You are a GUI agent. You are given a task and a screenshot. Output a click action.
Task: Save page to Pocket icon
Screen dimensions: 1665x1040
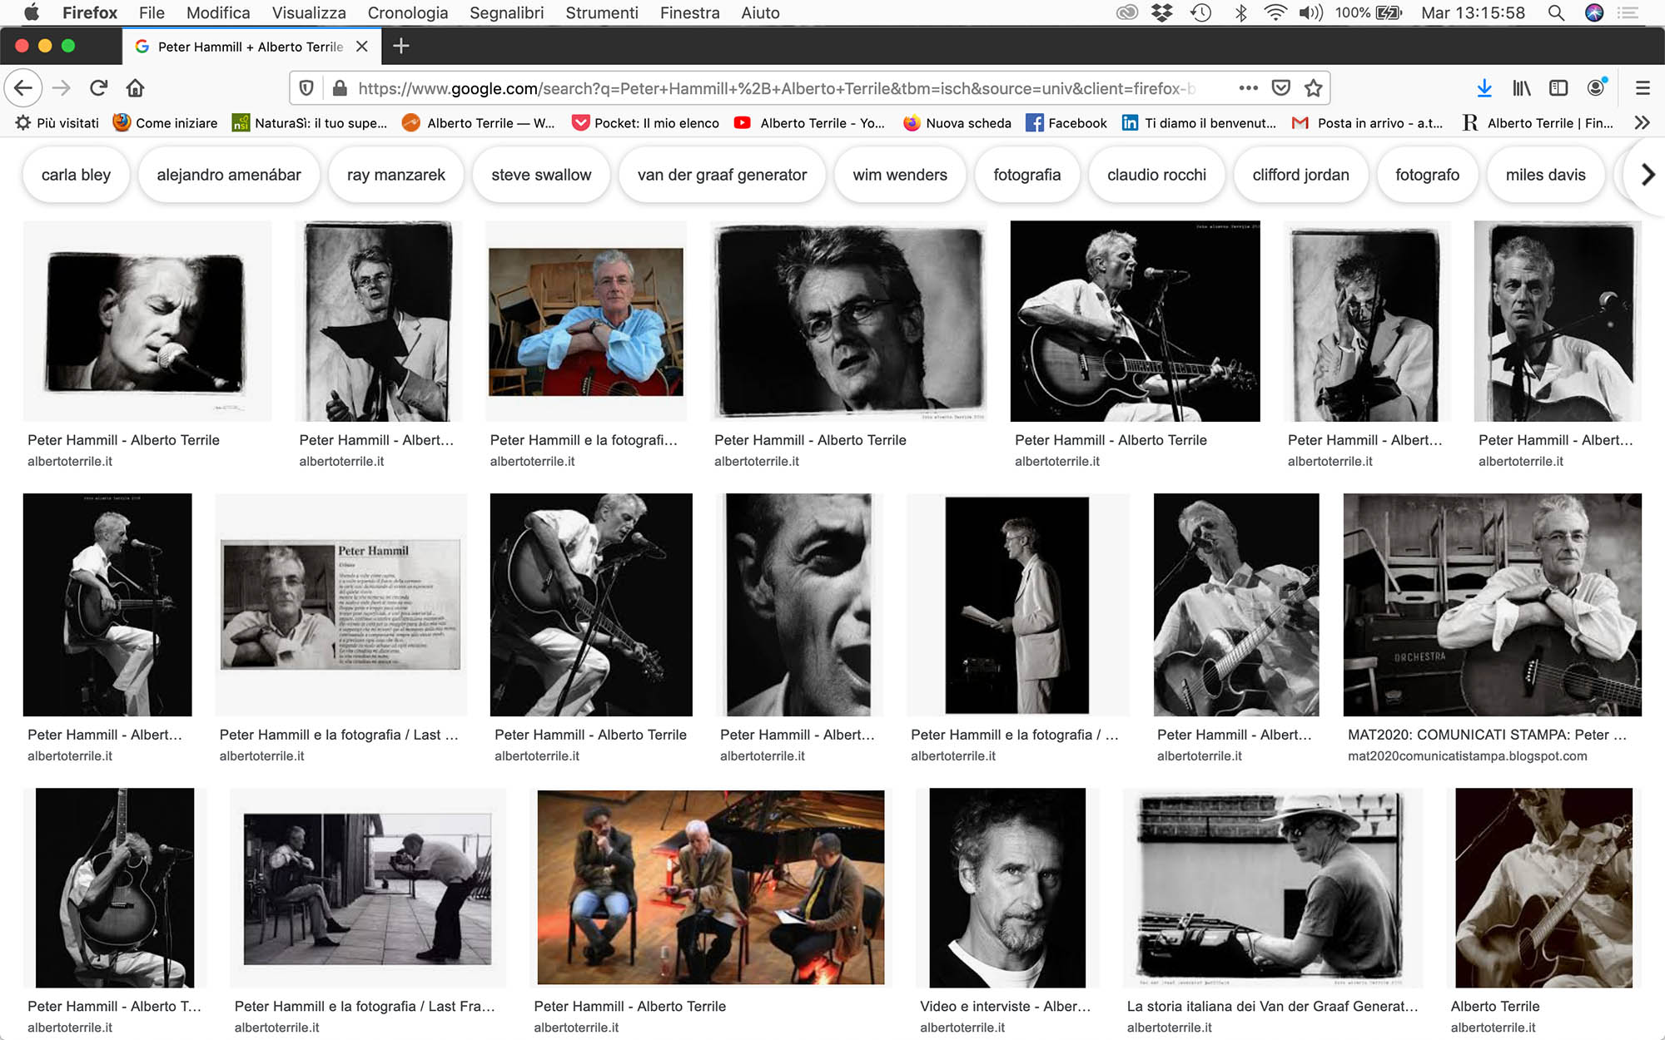click(1281, 88)
